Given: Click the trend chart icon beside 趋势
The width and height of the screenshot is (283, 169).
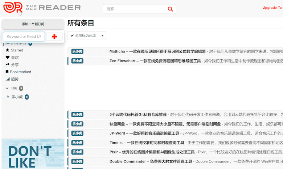Looking at the screenshot, I should (x=8, y=79).
